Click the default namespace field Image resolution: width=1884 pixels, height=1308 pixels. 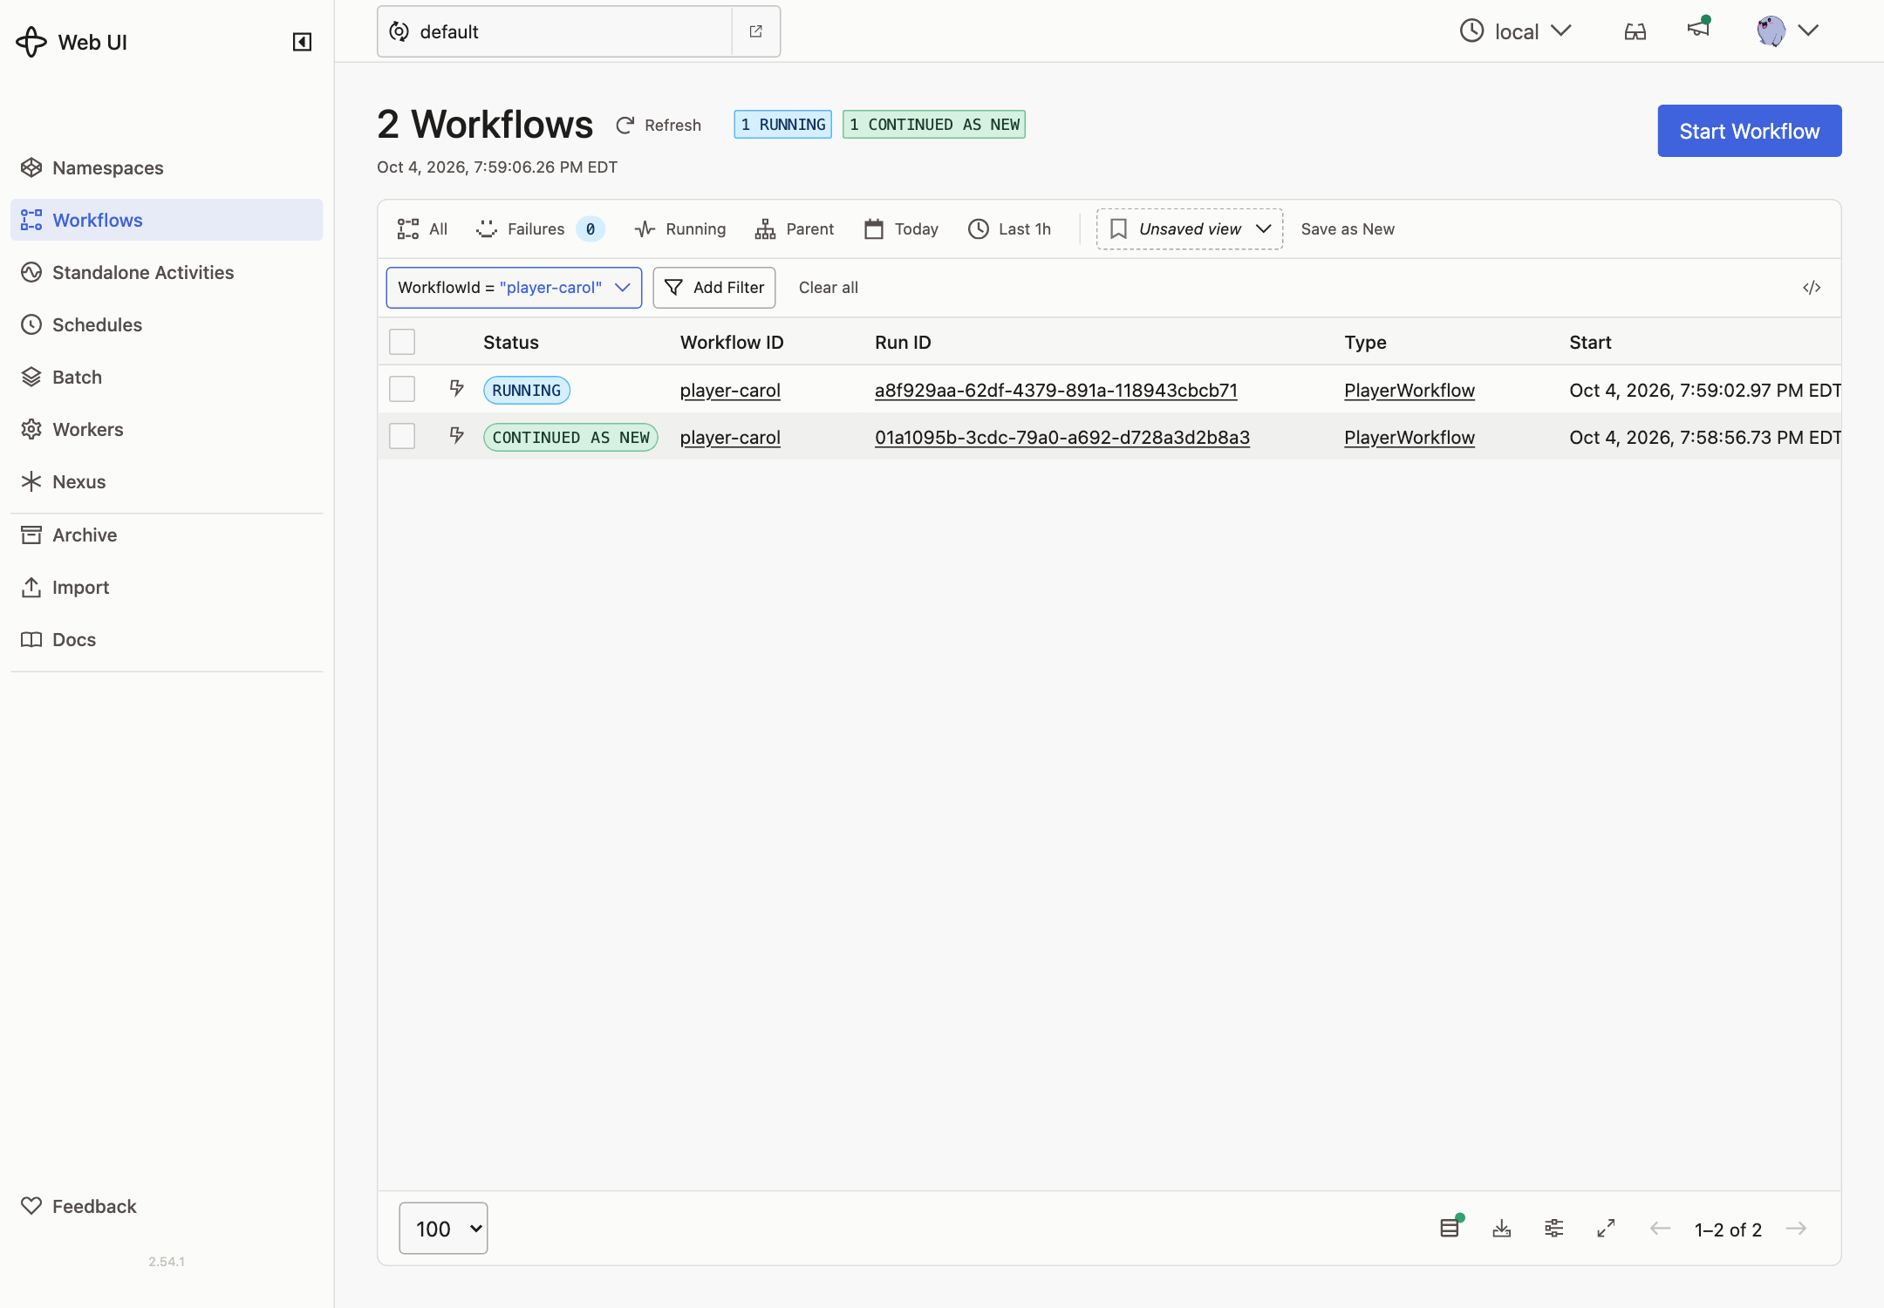(x=555, y=31)
